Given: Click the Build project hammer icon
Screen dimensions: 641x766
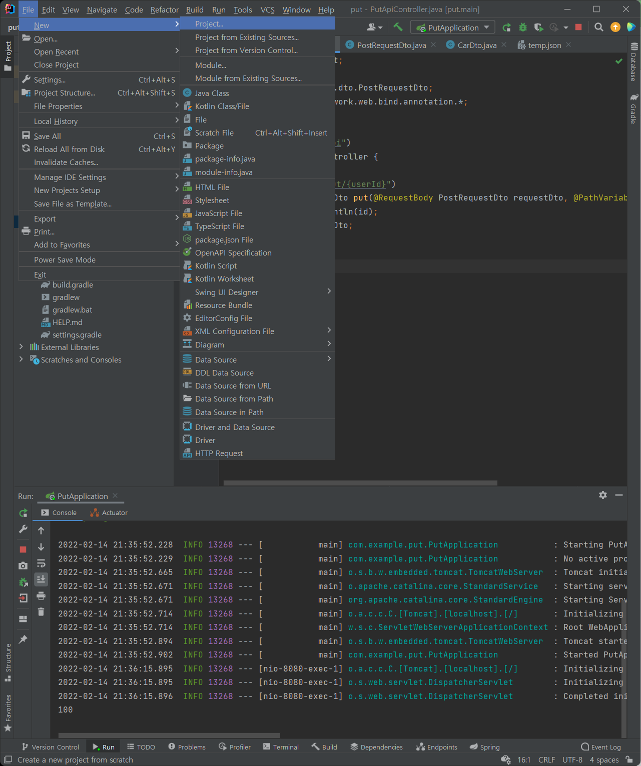Looking at the screenshot, I should (398, 27).
